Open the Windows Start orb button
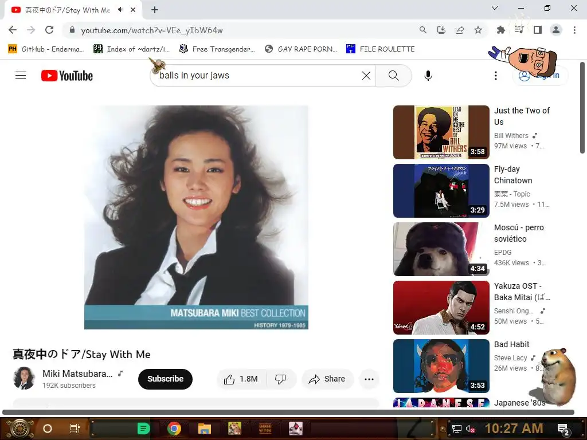 coord(19,429)
